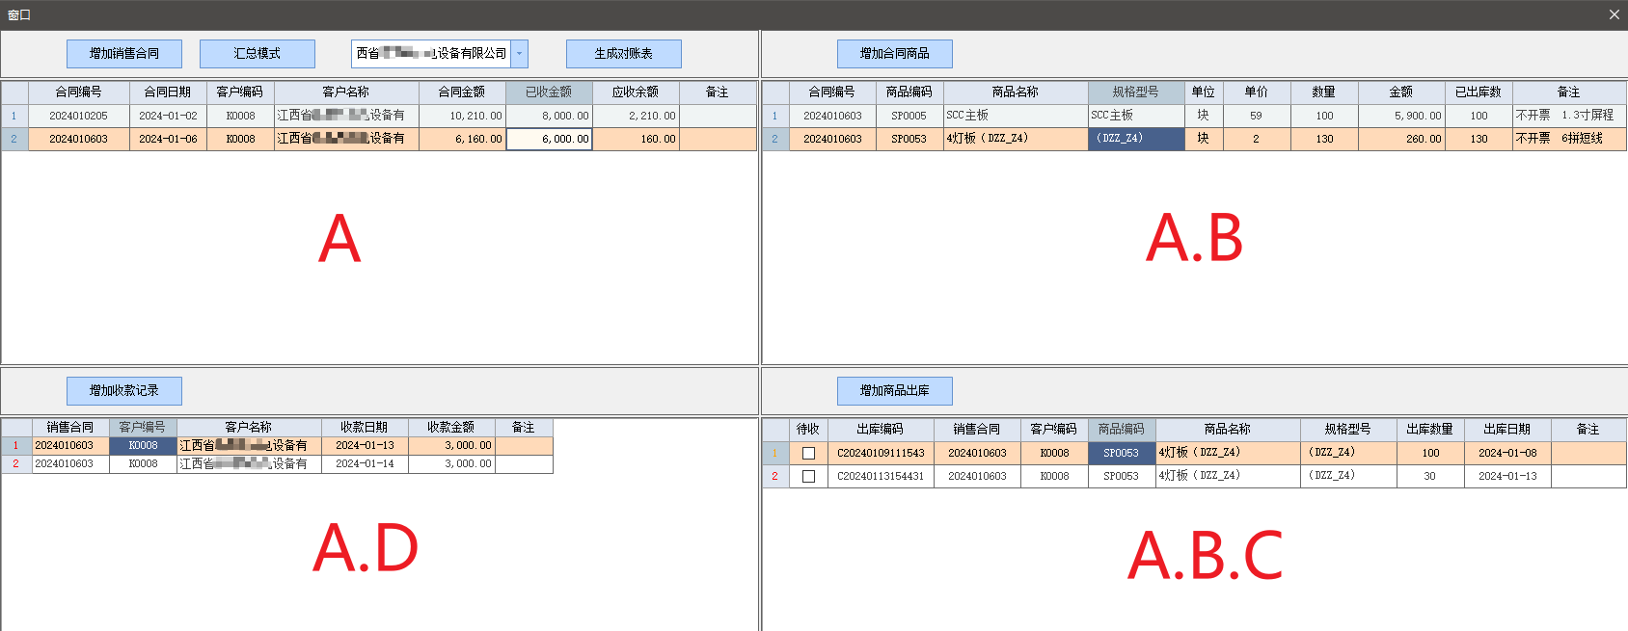The image size is (1628, 631).
Task: Select the 出库日期 column header
Action: click(1506, 430)
